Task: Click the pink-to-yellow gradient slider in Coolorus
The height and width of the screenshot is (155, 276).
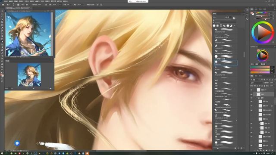Action: tap(260, 70)
